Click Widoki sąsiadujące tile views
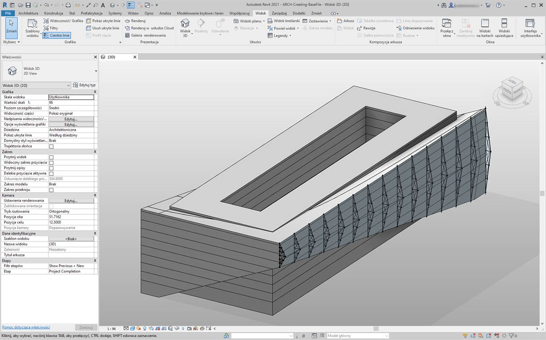Image resolution: width=546 pixels, height=340 pixels. (504, 28)
